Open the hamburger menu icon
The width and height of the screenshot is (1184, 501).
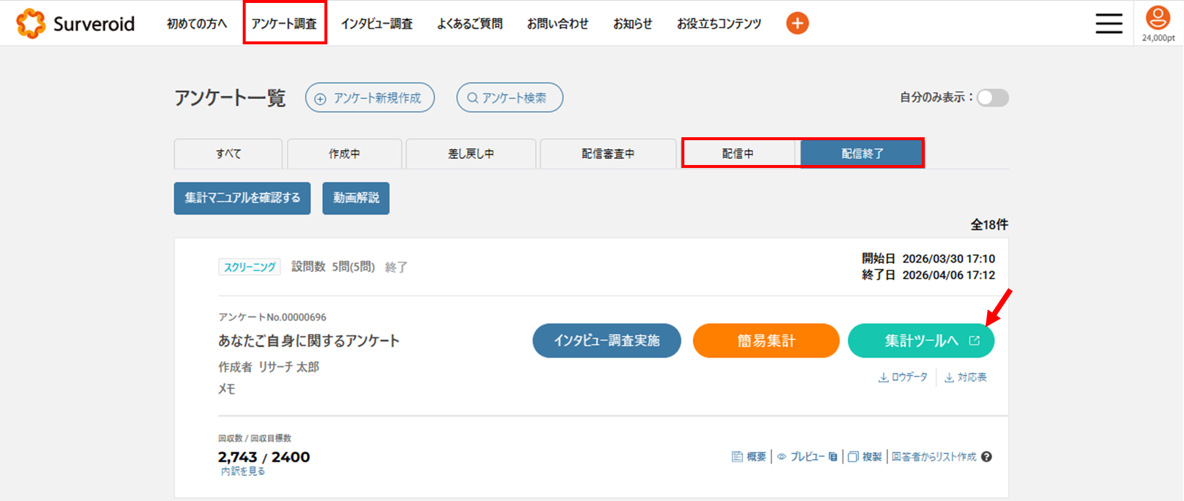coord(1108,23)
